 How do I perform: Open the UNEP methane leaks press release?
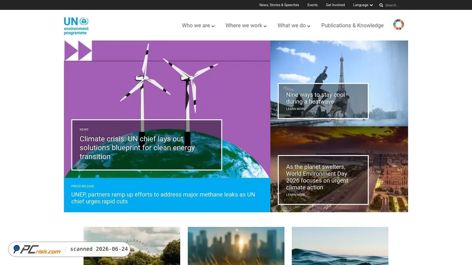pos(163,198)
